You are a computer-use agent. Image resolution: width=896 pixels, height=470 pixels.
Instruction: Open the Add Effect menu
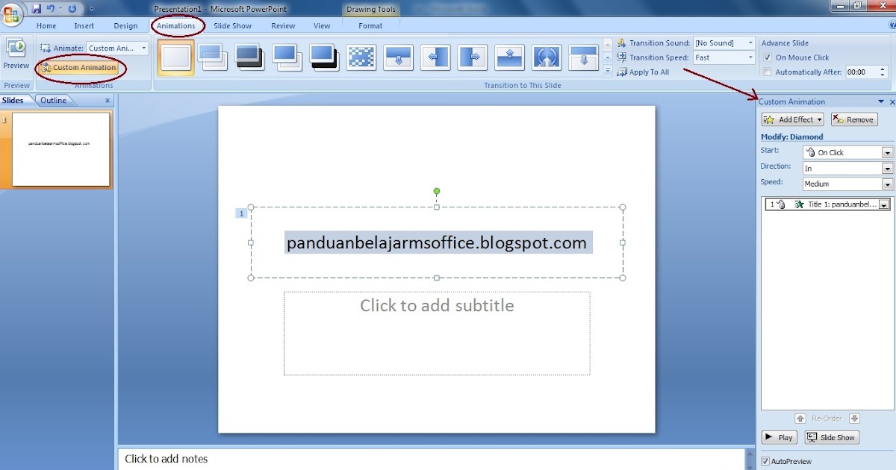pyautogui.click(x=792, y=119)
